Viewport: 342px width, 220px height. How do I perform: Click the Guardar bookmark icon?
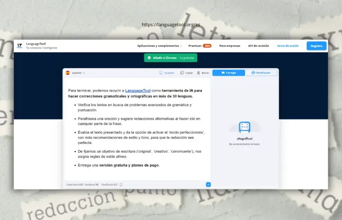click(161, 73)
